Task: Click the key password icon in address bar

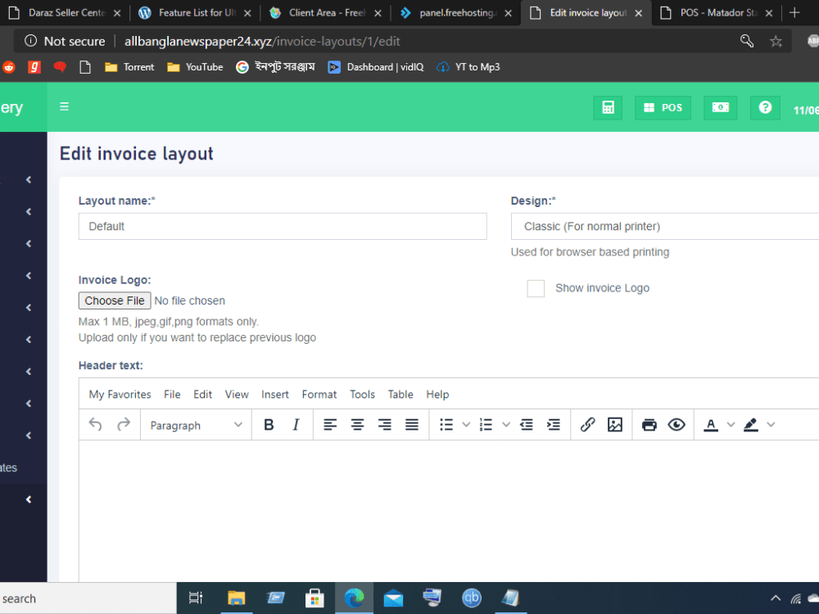Action: pos(747,41)
